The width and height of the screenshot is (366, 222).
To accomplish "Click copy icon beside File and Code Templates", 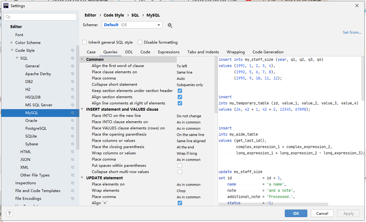I will pos(72,191).
